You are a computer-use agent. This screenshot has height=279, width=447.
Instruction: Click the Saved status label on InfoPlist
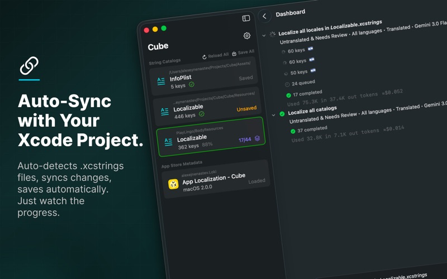pyautogui.click(x=246, y=78)
